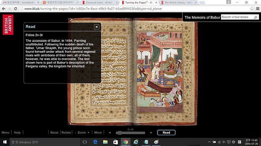Viewport: 261px width, 146px height.
Task: Click the page slider track
Action: pos(130,133)
